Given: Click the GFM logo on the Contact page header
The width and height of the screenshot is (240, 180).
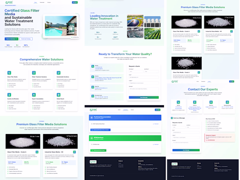Looking at the screenshot, I should [175, 82].
